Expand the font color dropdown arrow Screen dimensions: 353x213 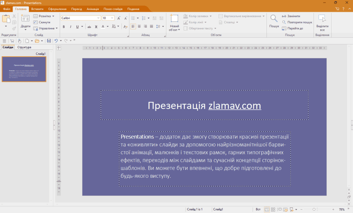point(108,27)
